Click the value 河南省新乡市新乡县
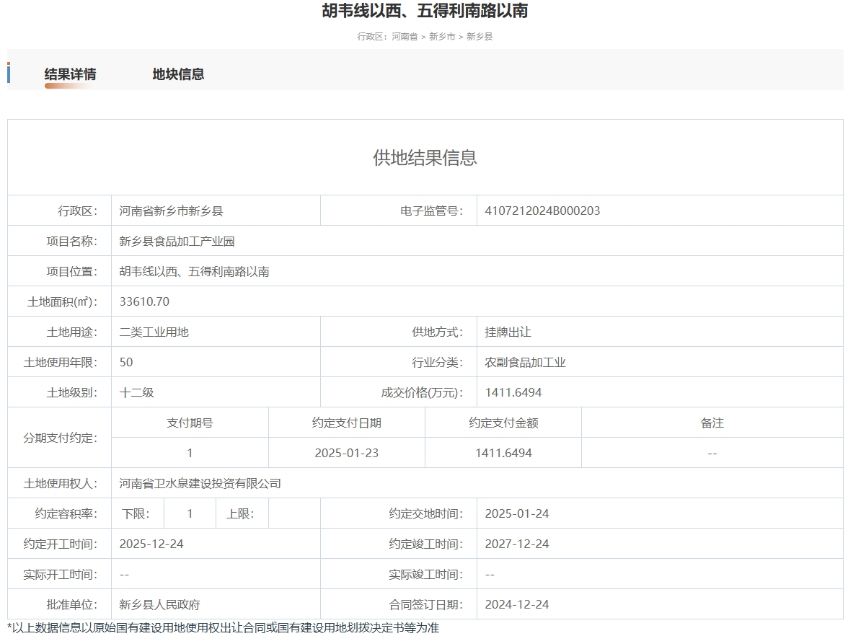This screenshot has width=848, height=636. tap(171, 211)
